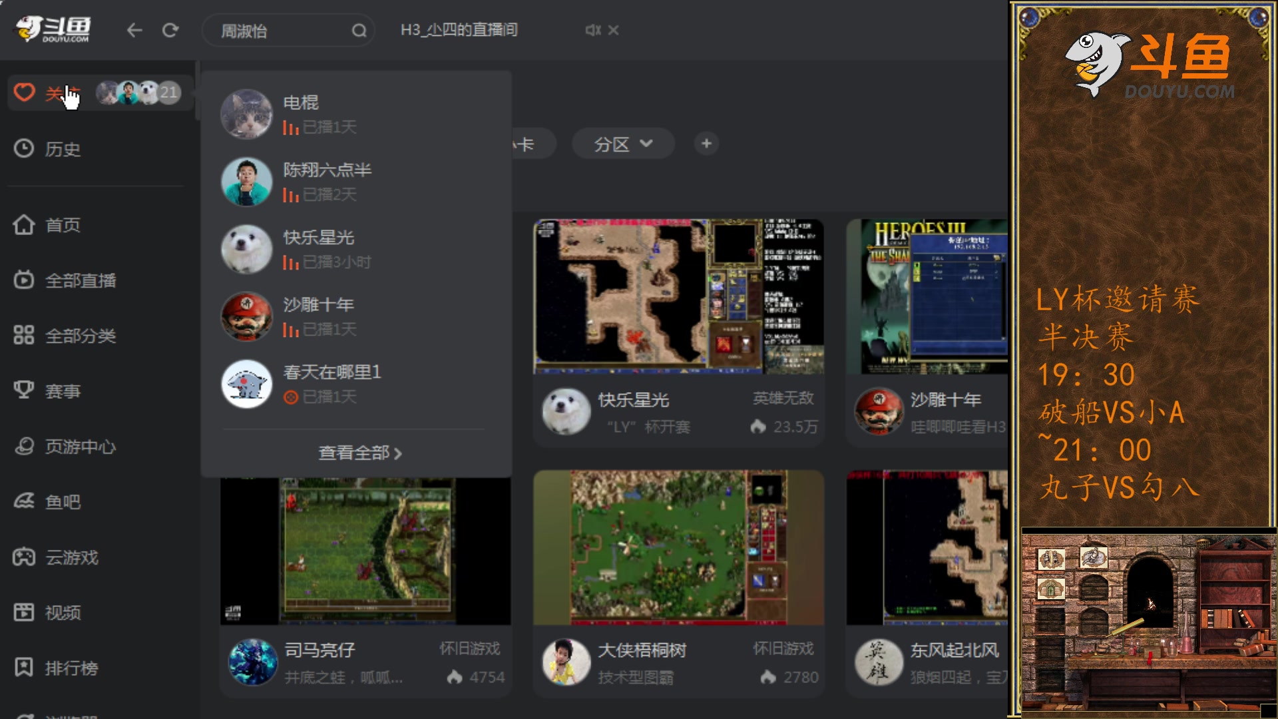Click the followed avatars with the 21 badge
The image size is (1278, 719).
coord(138,93)
